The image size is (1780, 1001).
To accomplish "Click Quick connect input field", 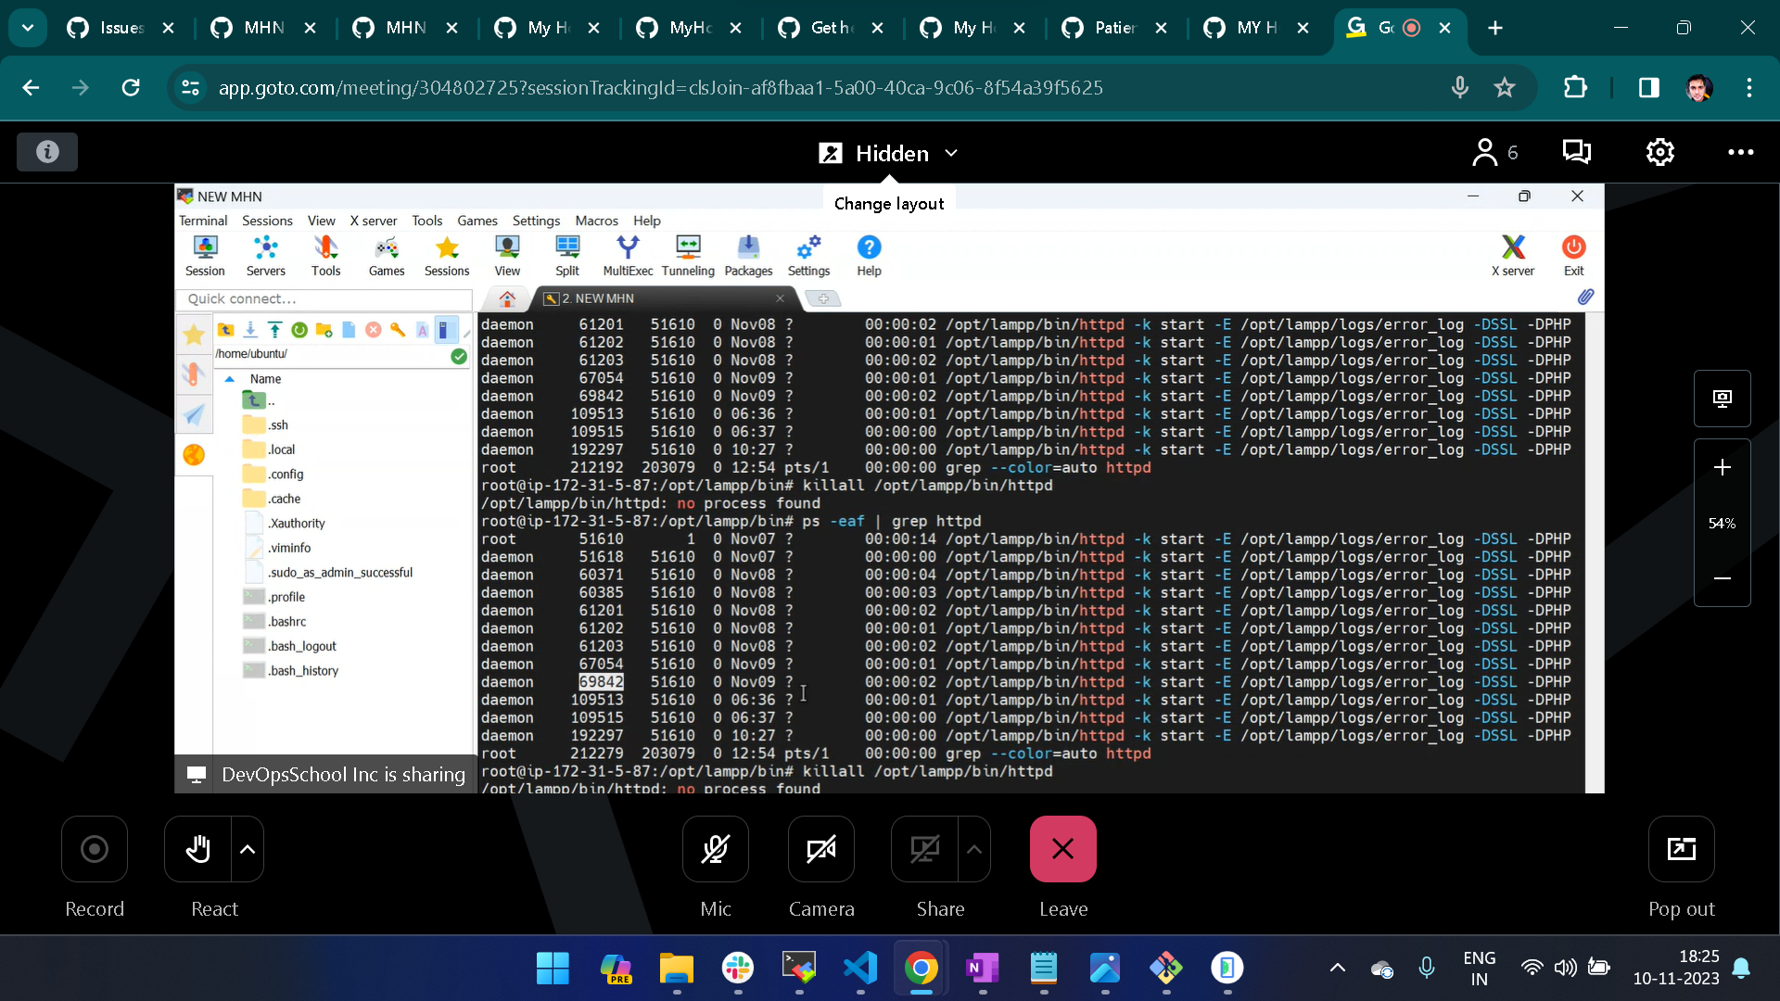I will [x=324, y=298].
